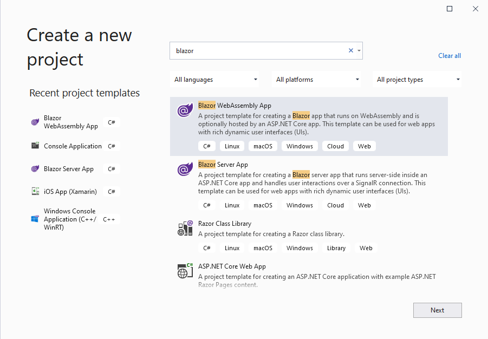Image resolution: width=488 pixels, height=339 pixels.
Task: Choose recent Windows Console Application (C++/WinRT)
Action: tap(70, 219)
